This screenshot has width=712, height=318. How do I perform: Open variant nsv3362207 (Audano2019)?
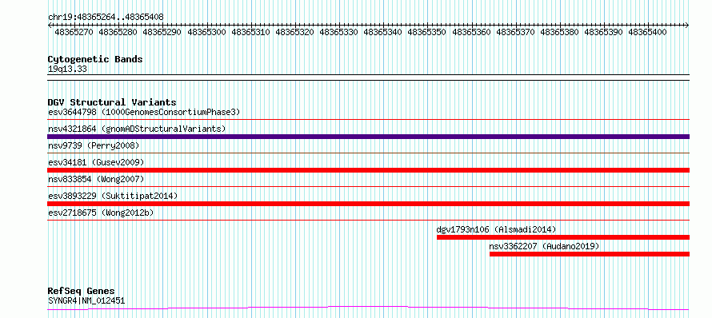tap(544, 246)
